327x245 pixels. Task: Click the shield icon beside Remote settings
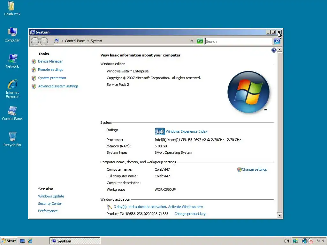pyautogui.click(x=34, y=70)
